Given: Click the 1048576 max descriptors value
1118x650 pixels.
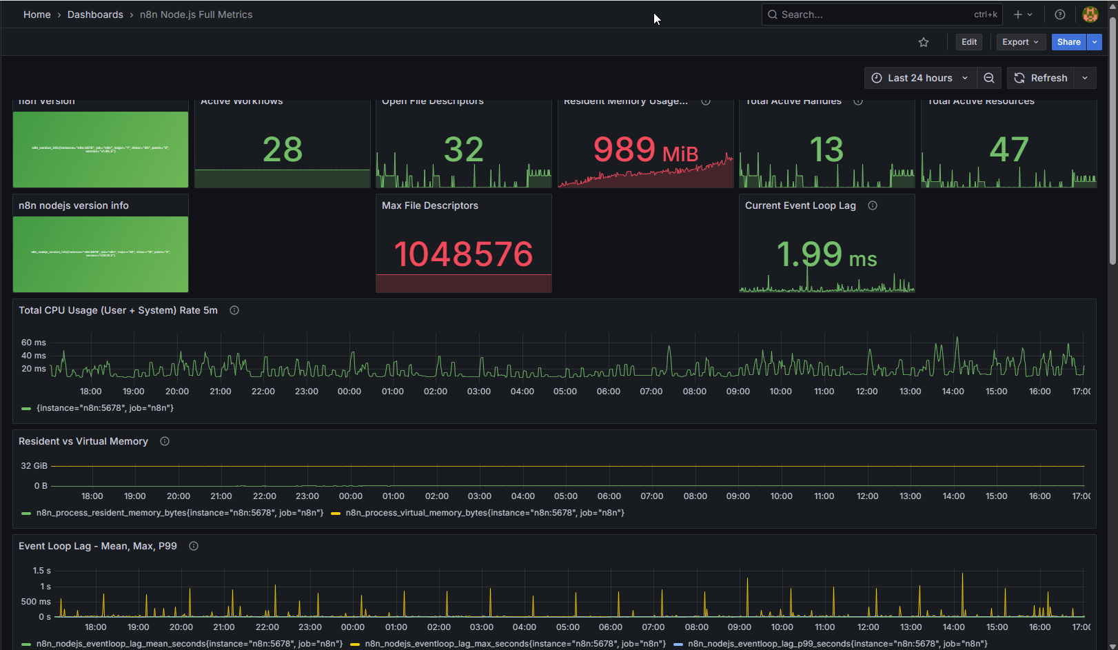Looking at the screenshot, I should coord(463,254).
